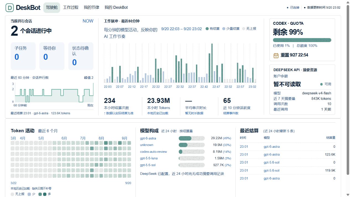This screenshot has width=350, height=197.
Task: Click the 可用 status dot
Action: point(321,84)
